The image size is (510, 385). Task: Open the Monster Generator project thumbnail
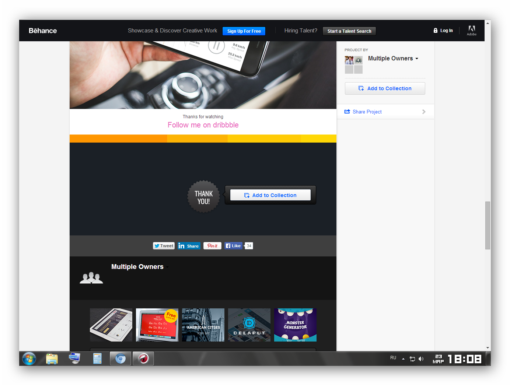(x=295, y=325)
